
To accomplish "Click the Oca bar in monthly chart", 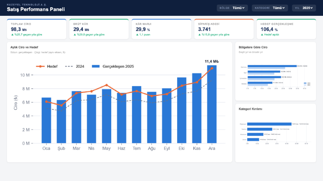I will (46, 120).
